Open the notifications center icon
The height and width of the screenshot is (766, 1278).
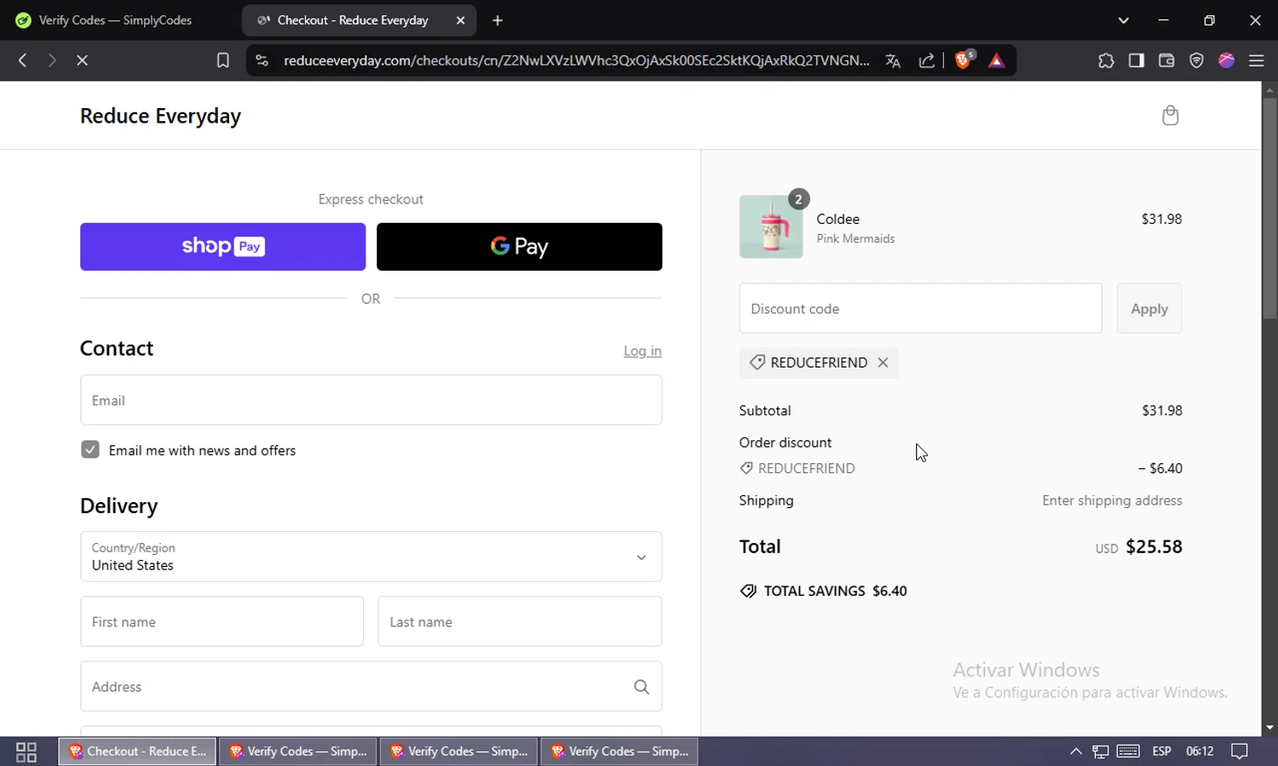1240,752
